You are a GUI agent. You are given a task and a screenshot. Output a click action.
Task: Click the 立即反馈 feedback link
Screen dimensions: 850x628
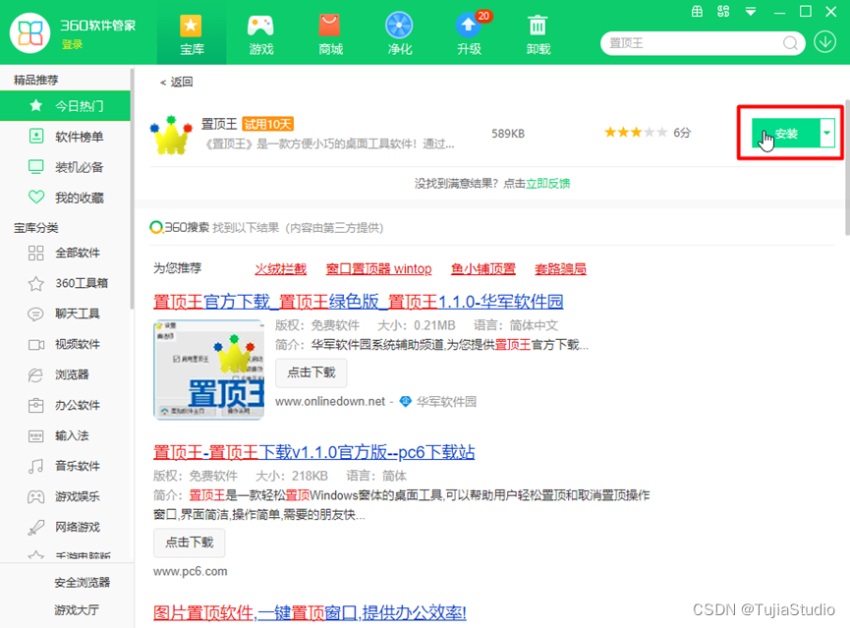548,184
